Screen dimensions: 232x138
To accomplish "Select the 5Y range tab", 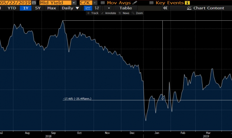I will pos(38,8).
